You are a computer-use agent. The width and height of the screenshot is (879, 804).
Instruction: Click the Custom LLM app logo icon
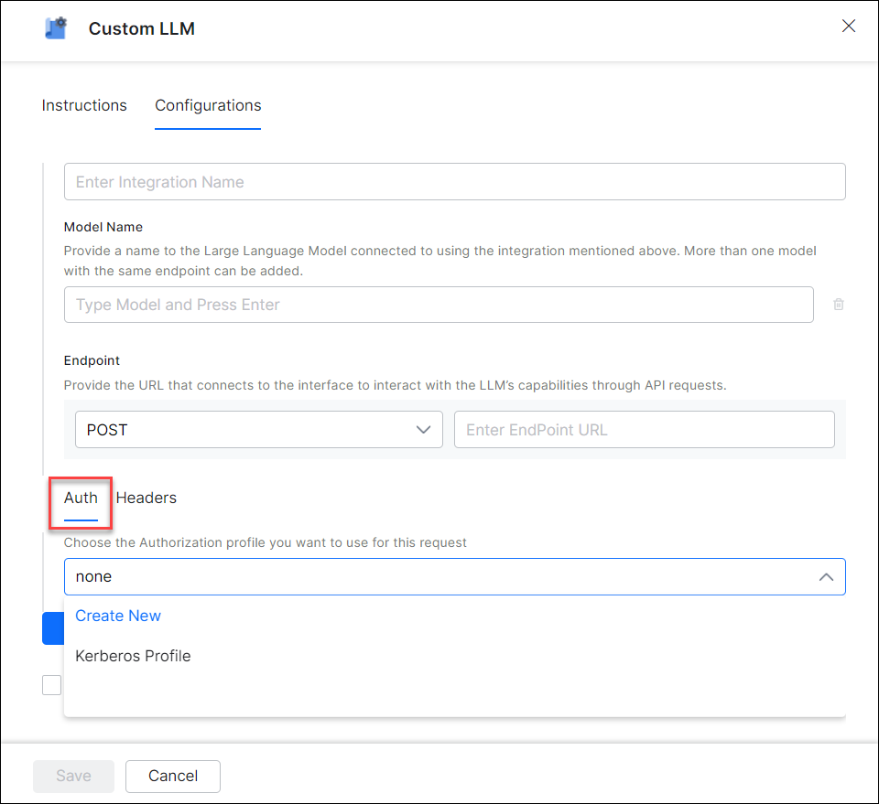(55, 27)
